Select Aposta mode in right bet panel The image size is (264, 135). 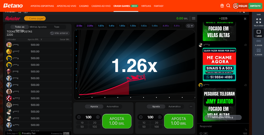[x=156, y=107]
